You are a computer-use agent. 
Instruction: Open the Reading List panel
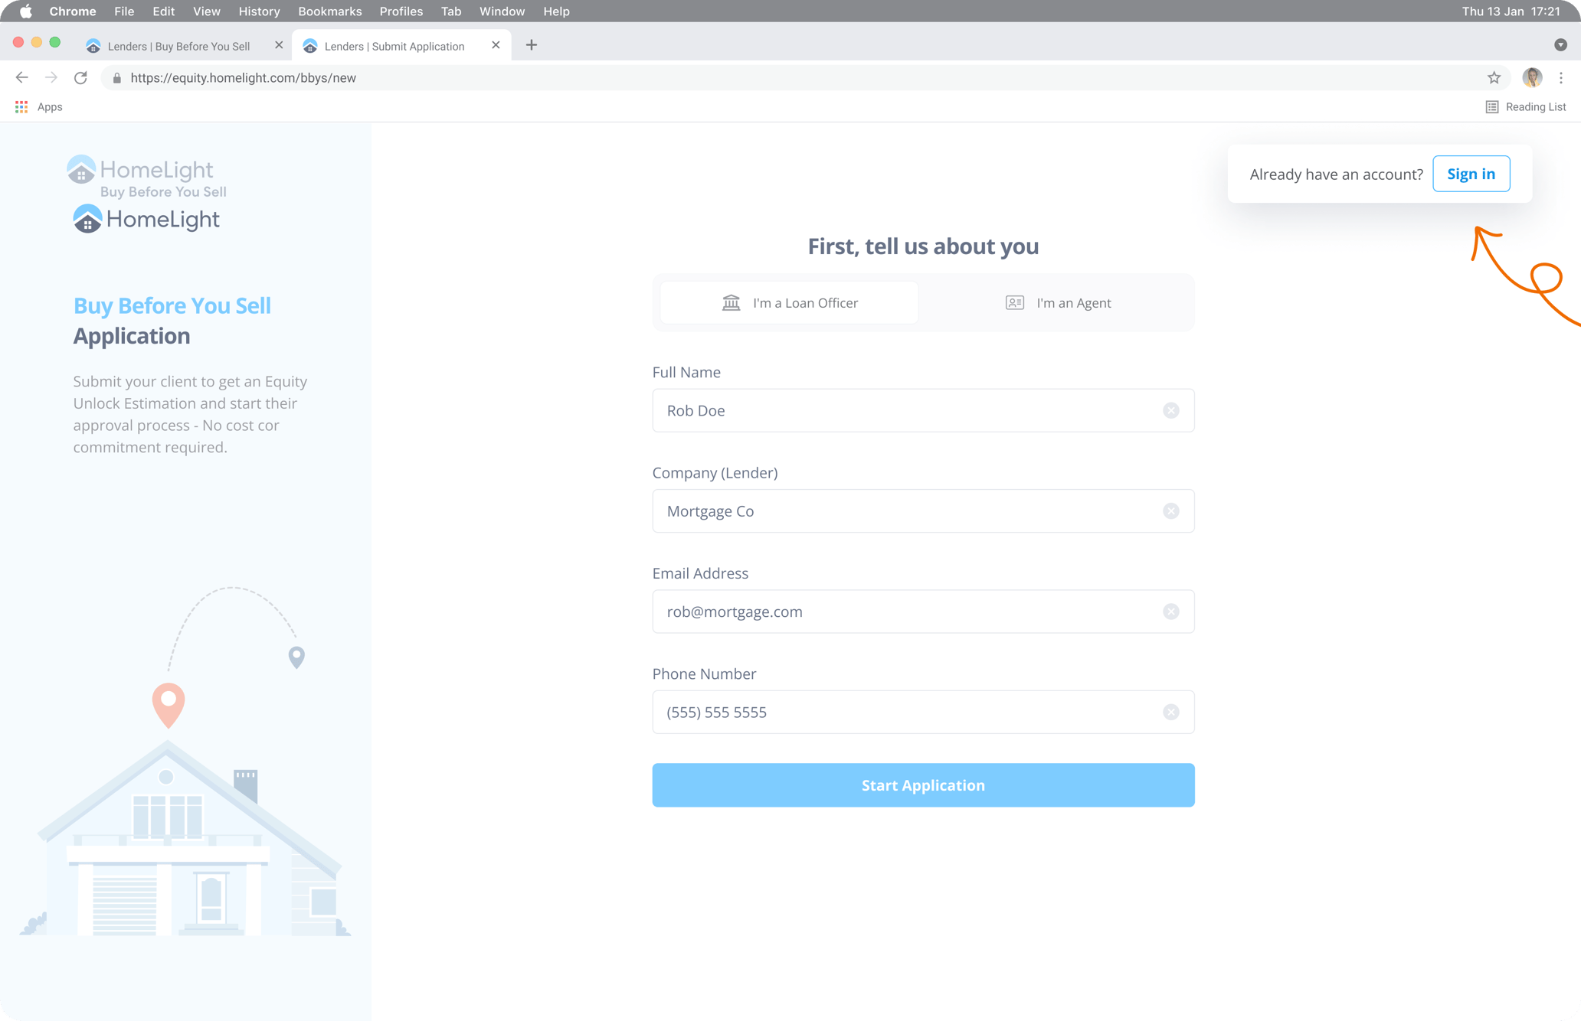[1524, 106]
